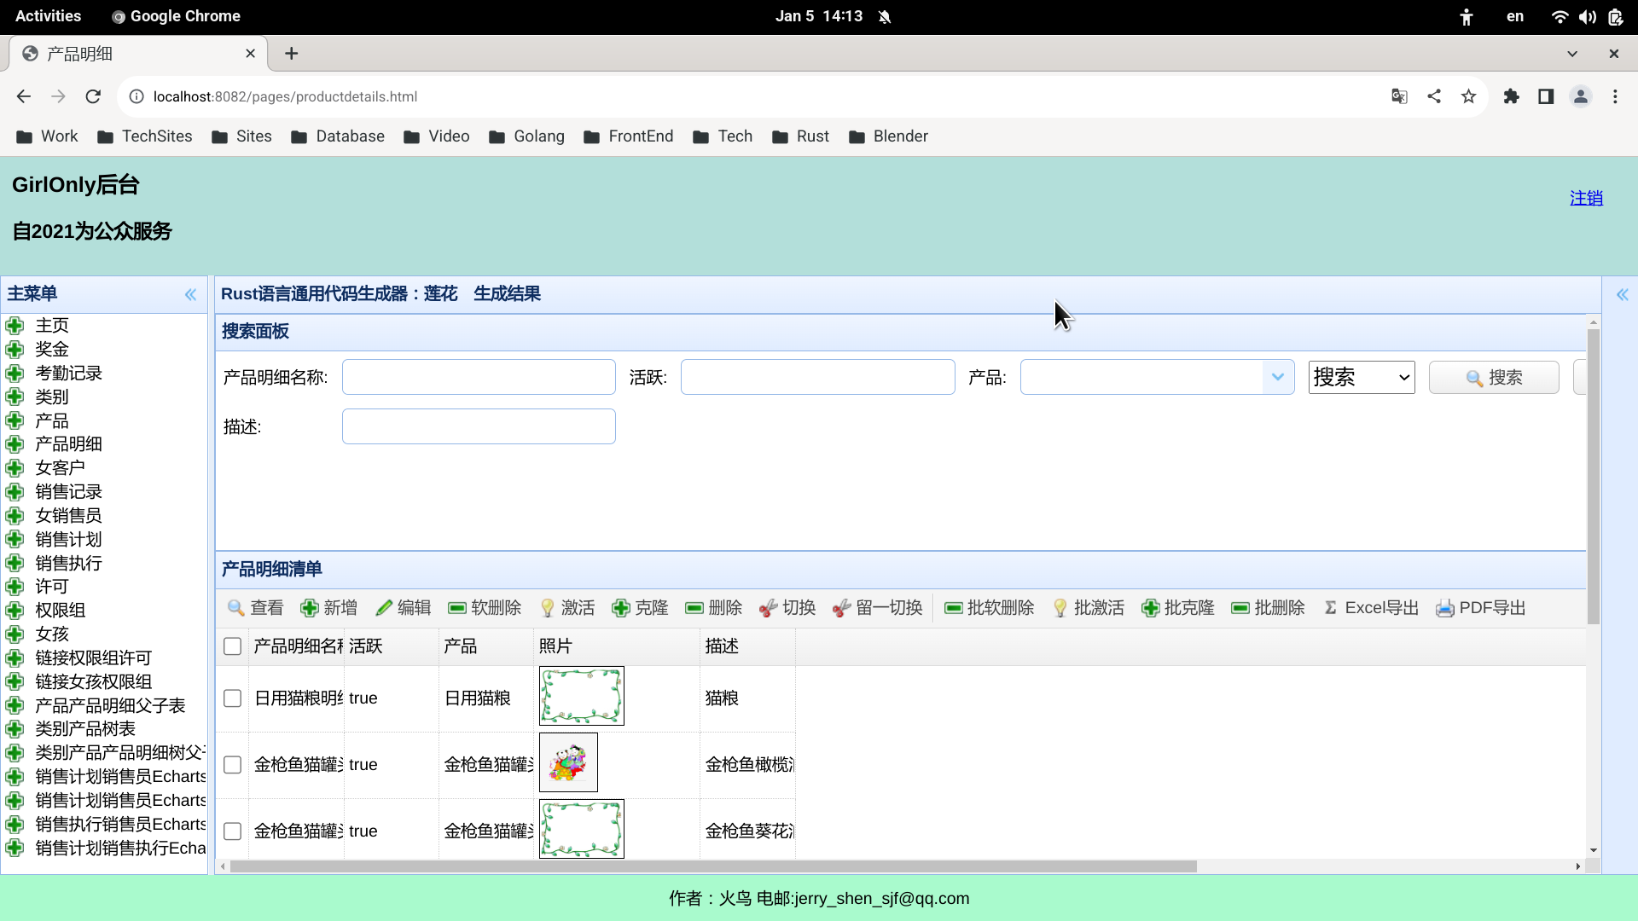Select all rows with top checkbox
1638x921 pixels.
tap(233, 646)
